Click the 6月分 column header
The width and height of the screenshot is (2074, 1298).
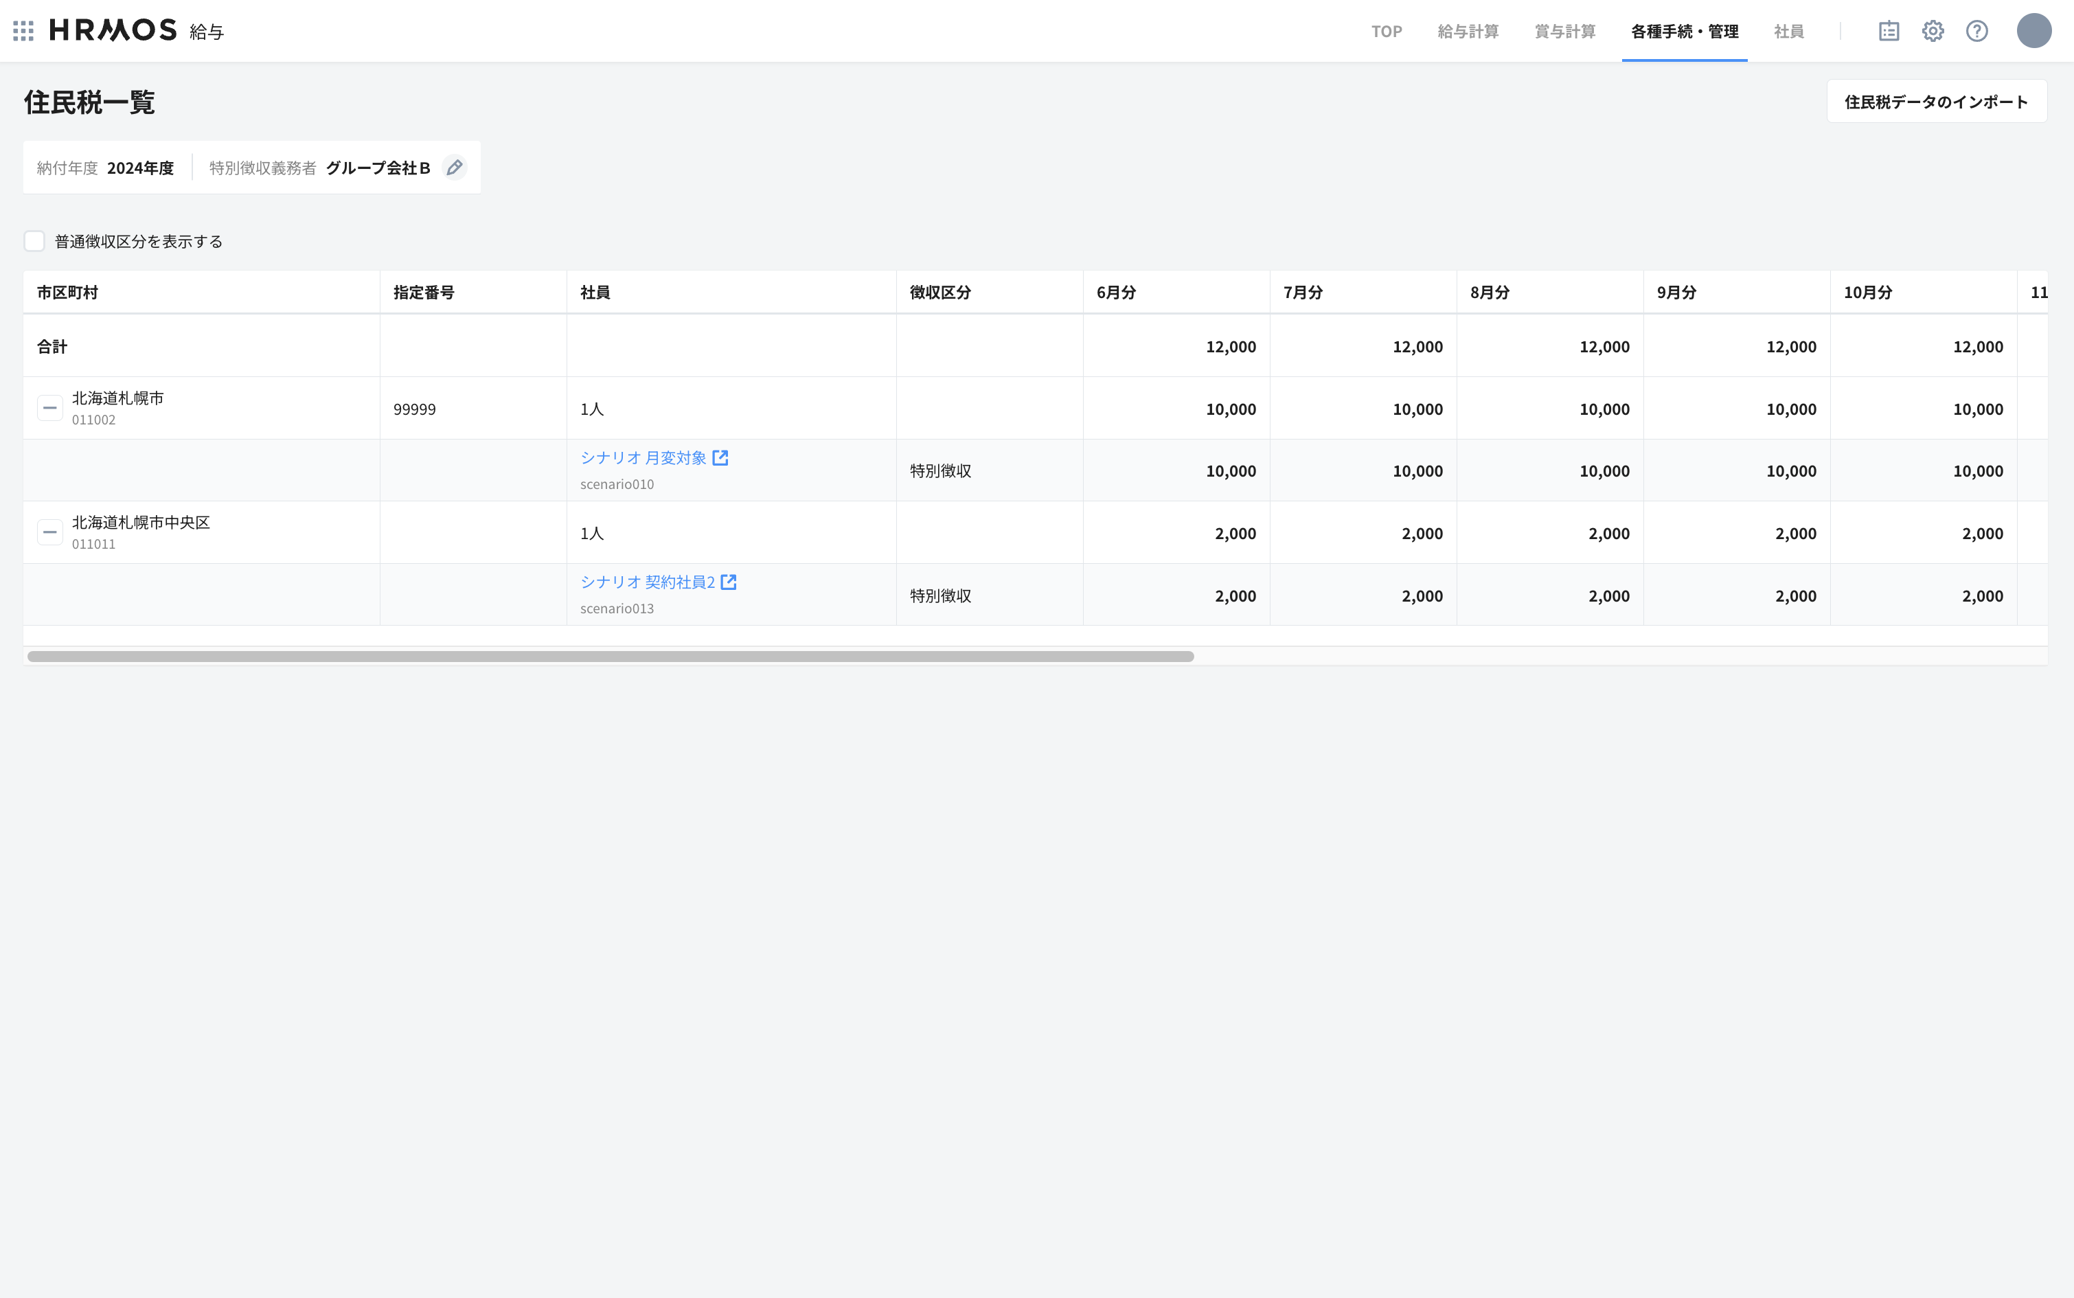(x=1116, y=292)
